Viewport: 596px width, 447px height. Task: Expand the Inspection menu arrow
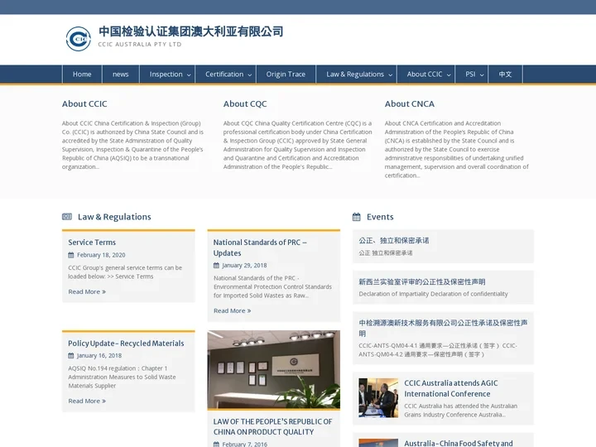pos(189,74)
